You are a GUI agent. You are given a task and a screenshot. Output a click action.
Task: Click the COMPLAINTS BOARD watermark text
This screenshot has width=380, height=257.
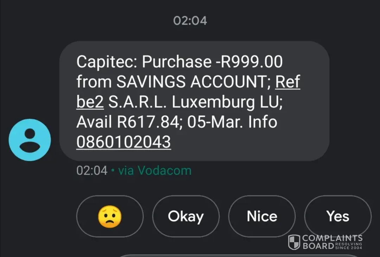pyautogui.click(x=332, y=238)
